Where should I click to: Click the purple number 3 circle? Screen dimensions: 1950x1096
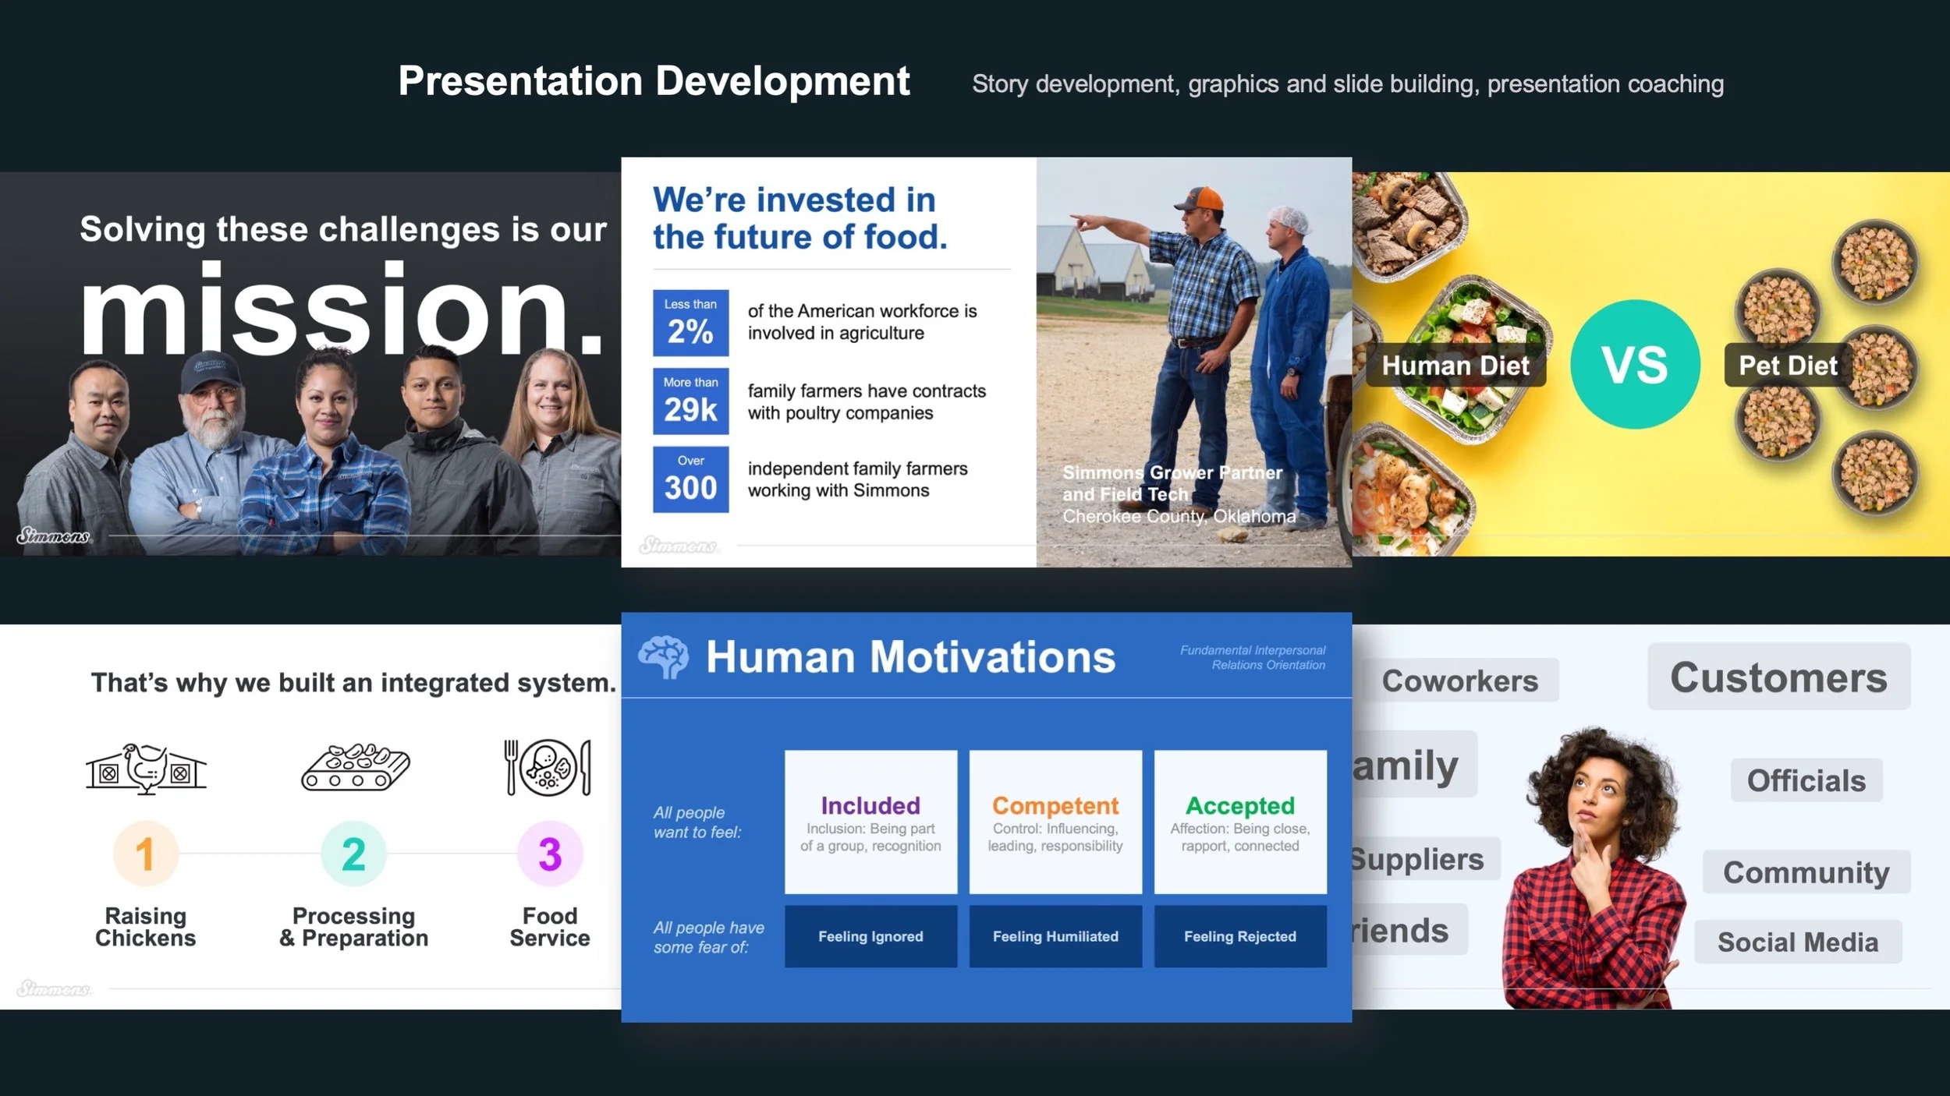[x=550, y=854]
